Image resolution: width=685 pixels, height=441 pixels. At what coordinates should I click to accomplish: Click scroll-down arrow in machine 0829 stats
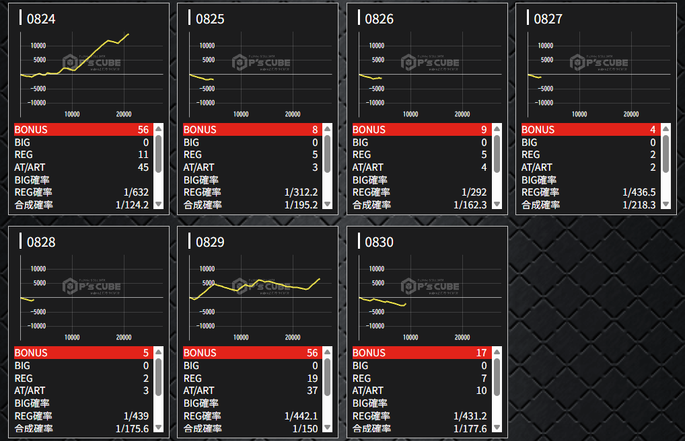(x=327, y=428)
